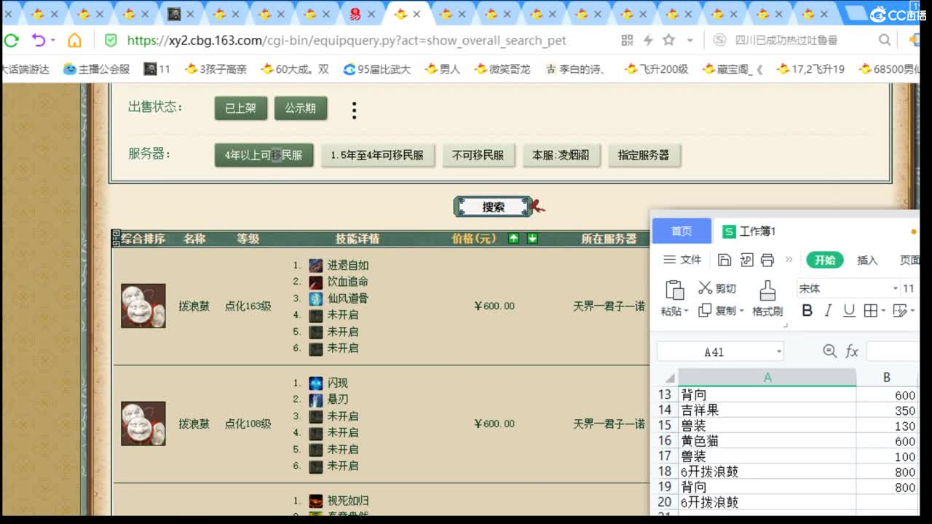The width and height of the screenshot is (932, 524).
Task: Go to browser home page icon
Action: tap(74, 40)
